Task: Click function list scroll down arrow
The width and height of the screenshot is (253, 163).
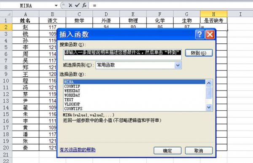Action: (x=209, y=107)
